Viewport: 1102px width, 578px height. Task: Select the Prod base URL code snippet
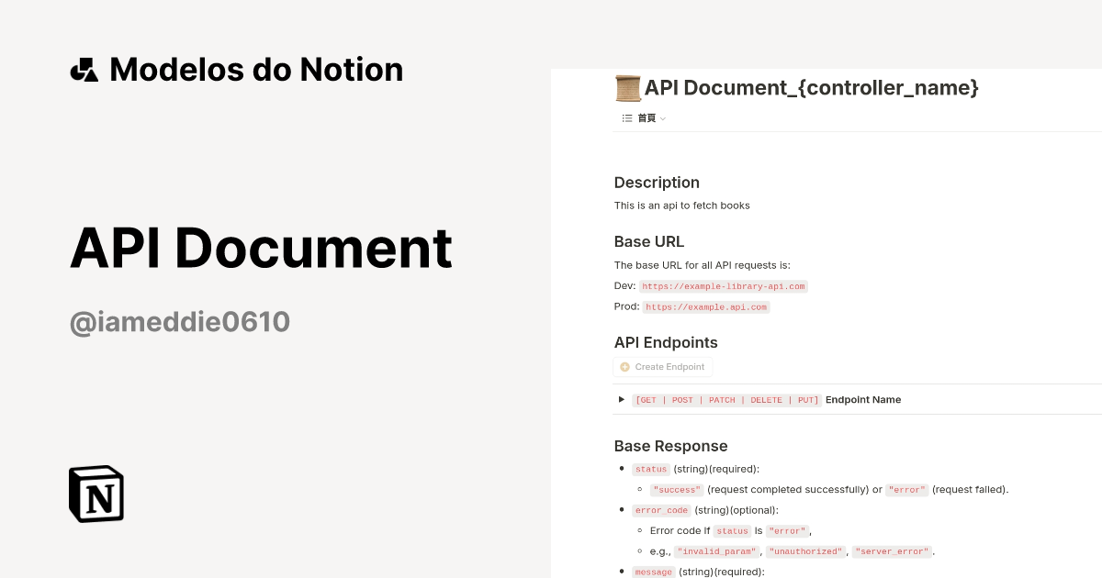point(706,306)
